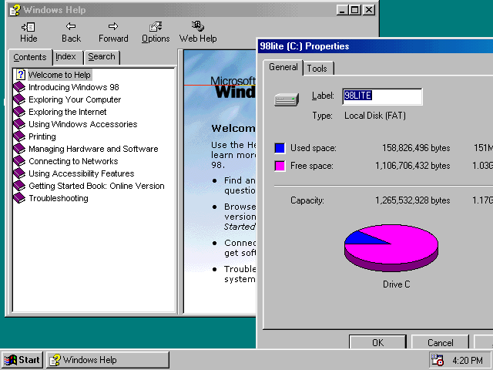
Task: Click the Troubleshooting book icon
Action: click(19, 198)
